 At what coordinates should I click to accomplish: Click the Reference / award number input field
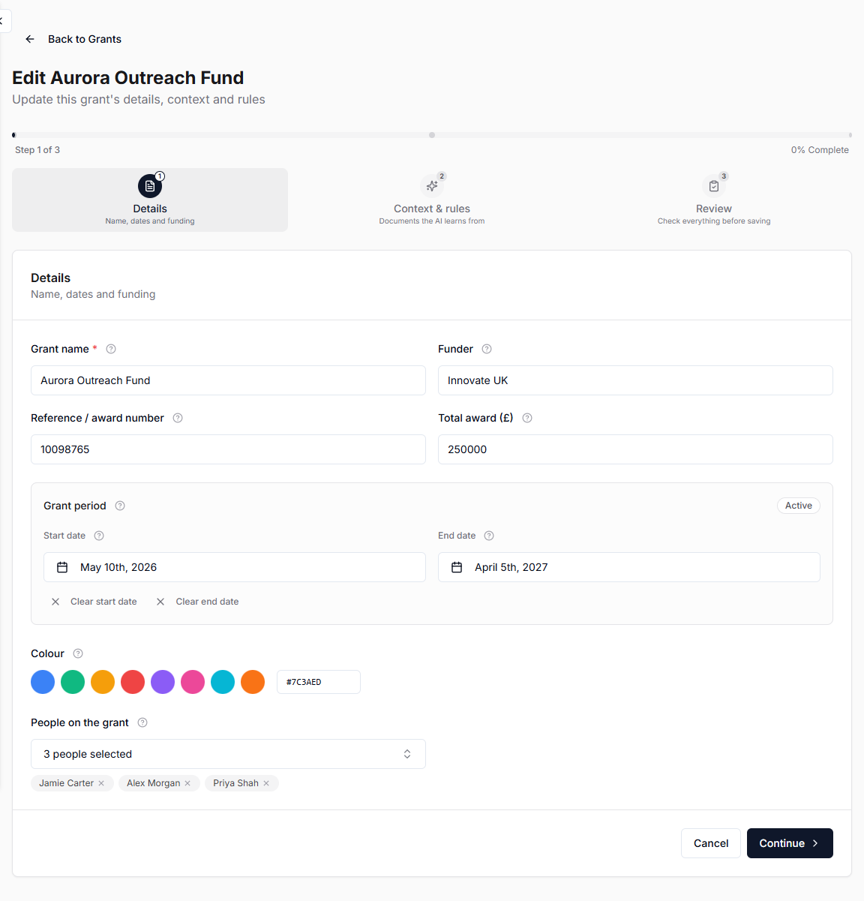click(228, 449)
